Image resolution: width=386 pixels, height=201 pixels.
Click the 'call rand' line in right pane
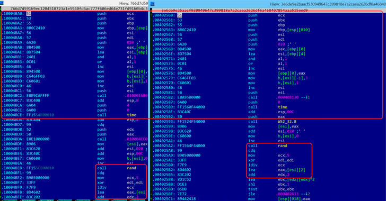pyautogui.click(x=268, y=145)
